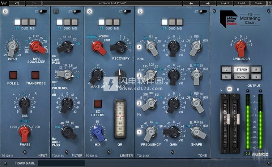Toggle the TRANSPOSE button

(x=35, y=75)
